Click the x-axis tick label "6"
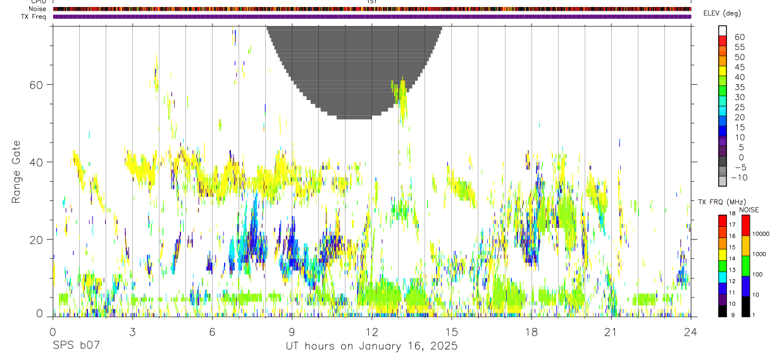The width and height of the screenshot is (777, 359). click(212, 332)
